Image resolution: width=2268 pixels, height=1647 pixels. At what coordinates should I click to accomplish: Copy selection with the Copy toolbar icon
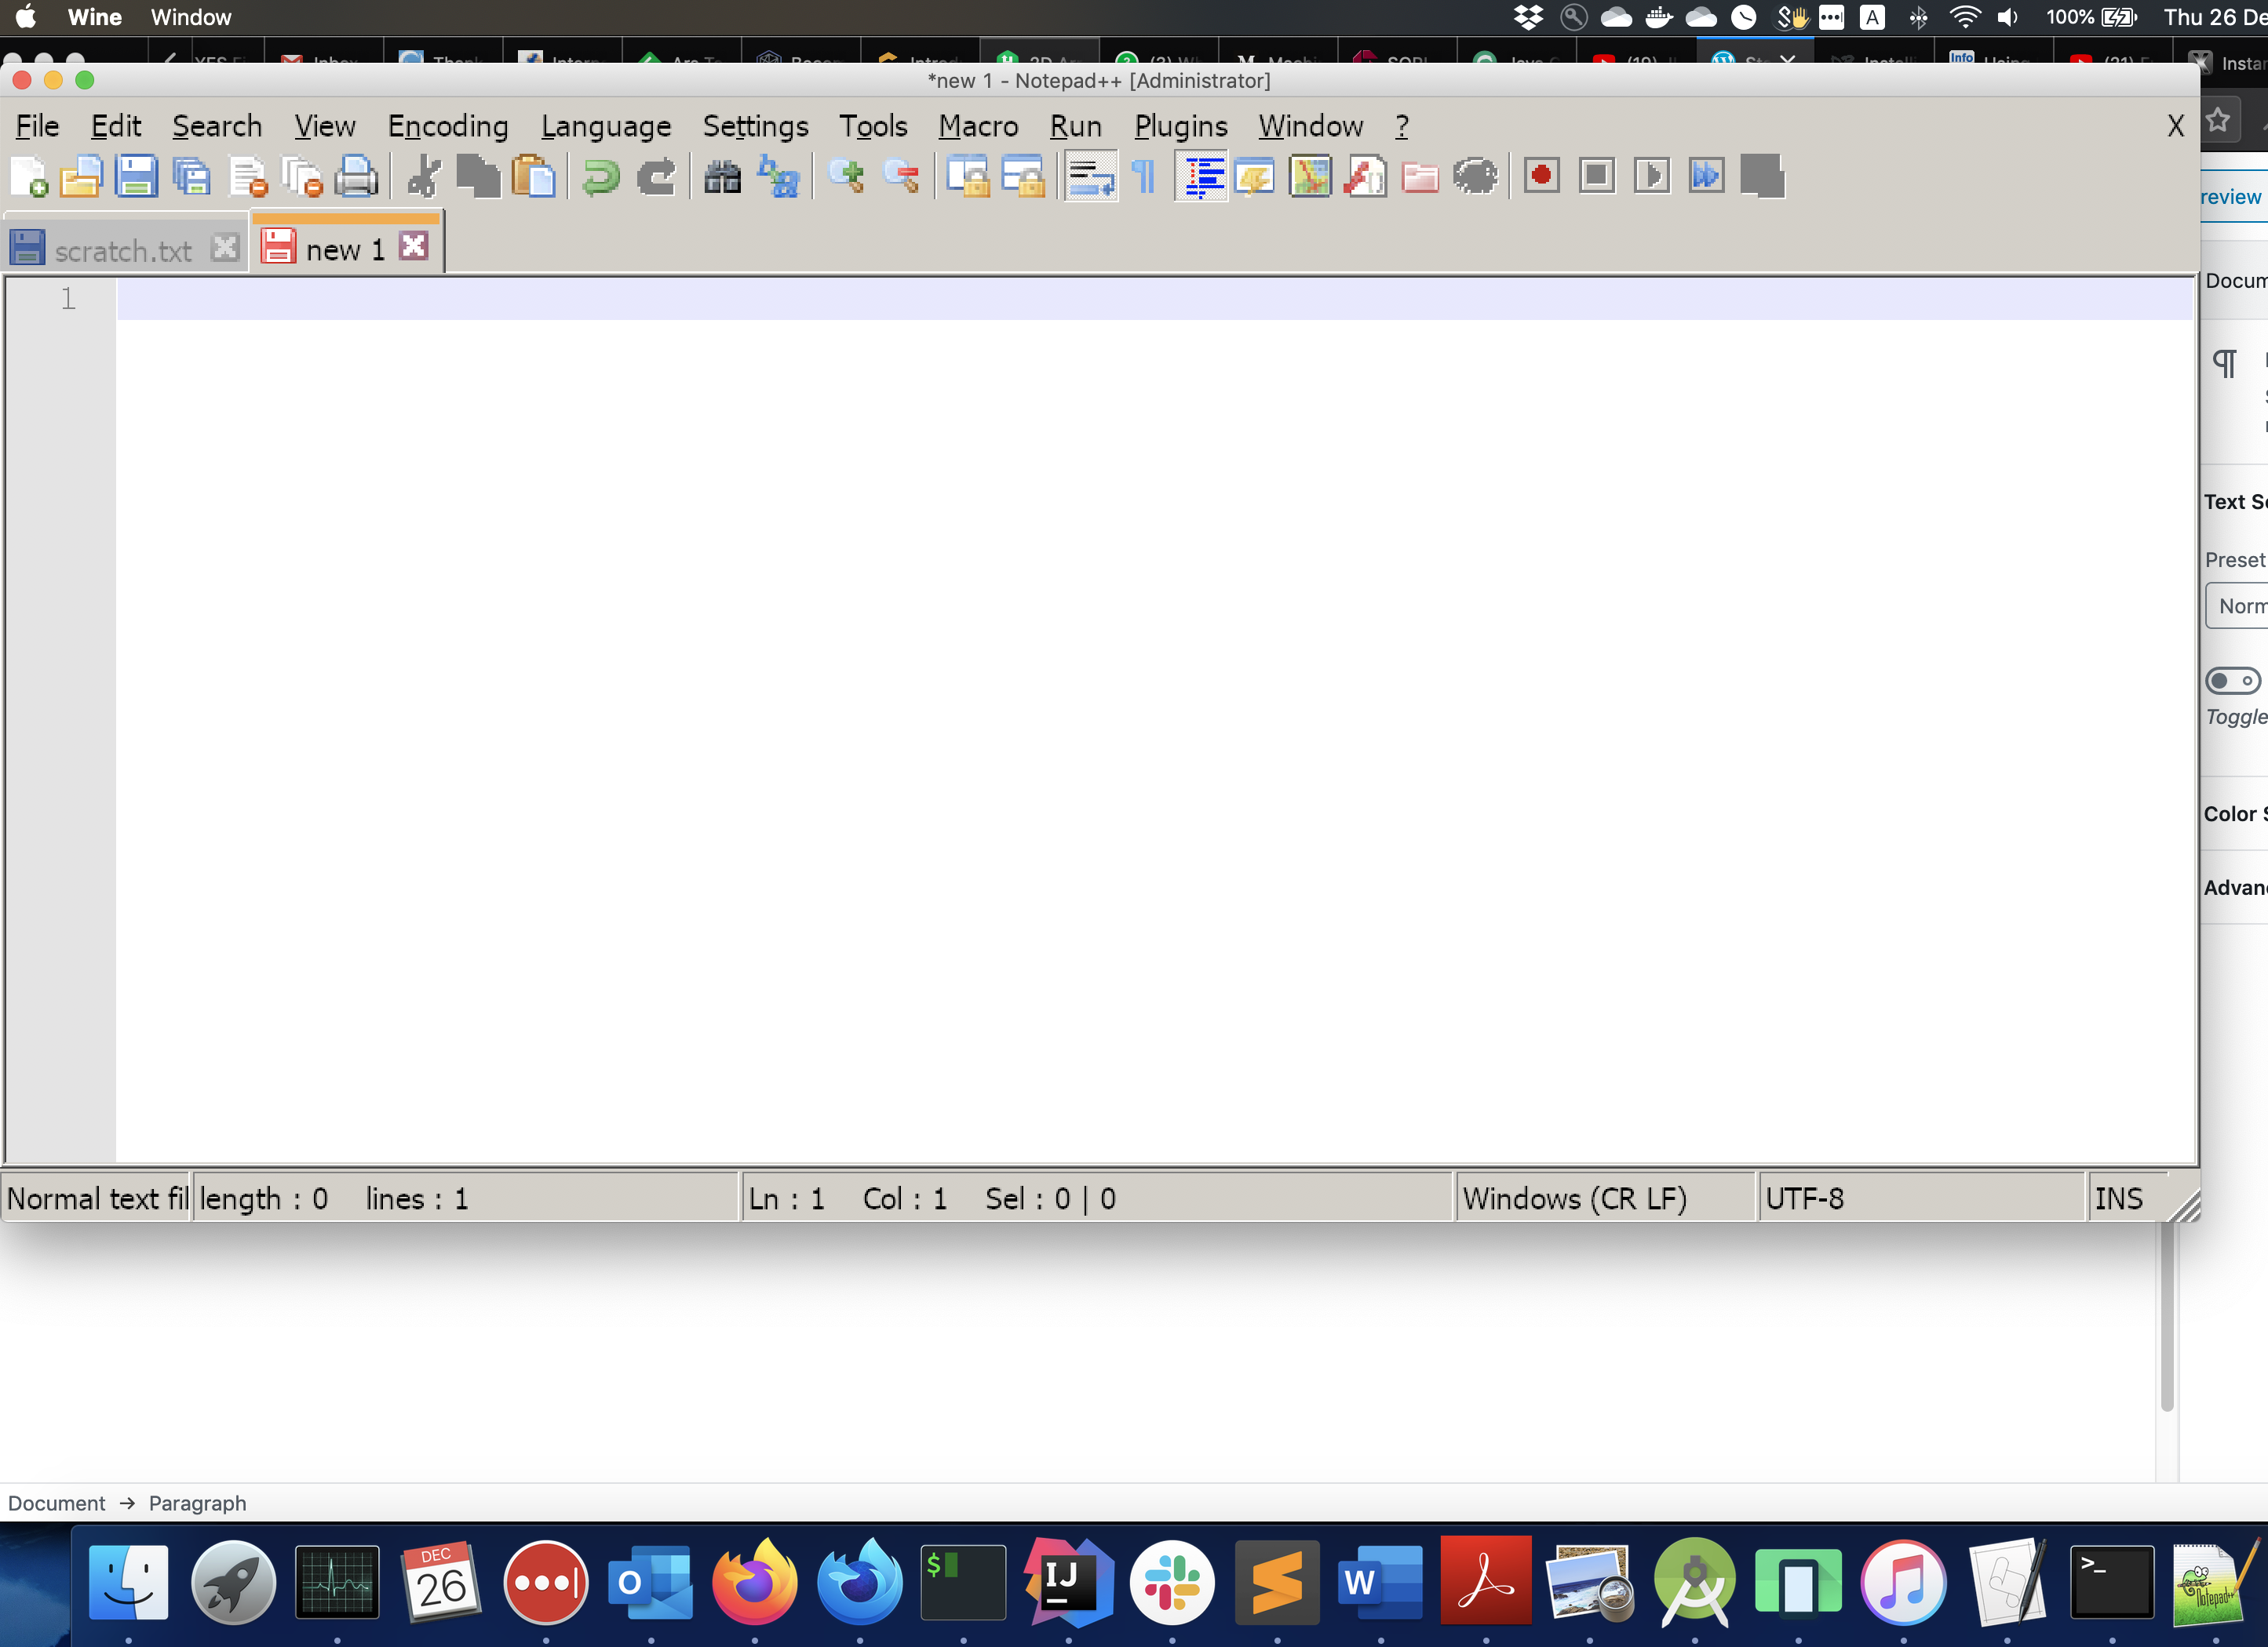pyautogui.click(x=478, y=177)
